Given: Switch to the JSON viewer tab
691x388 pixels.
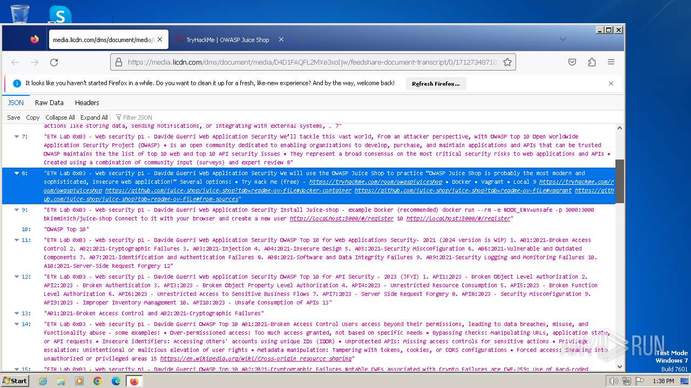Looking at the screenshot, I should [x=16, y=102].
